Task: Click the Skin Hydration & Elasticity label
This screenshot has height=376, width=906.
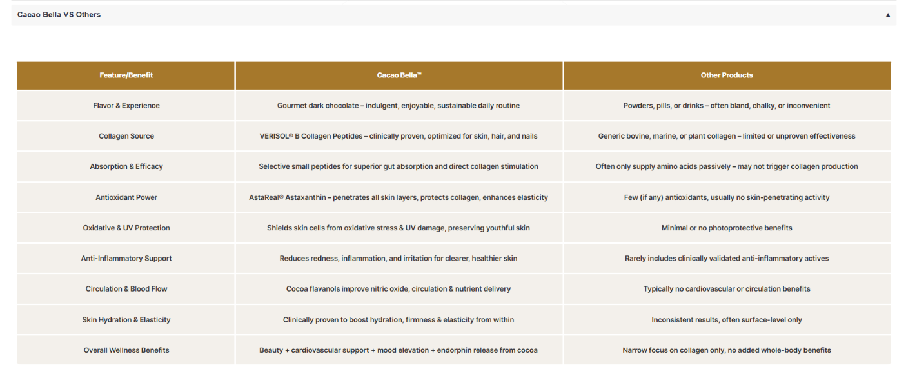Action: pyautogui.click(x=126, y=320)
